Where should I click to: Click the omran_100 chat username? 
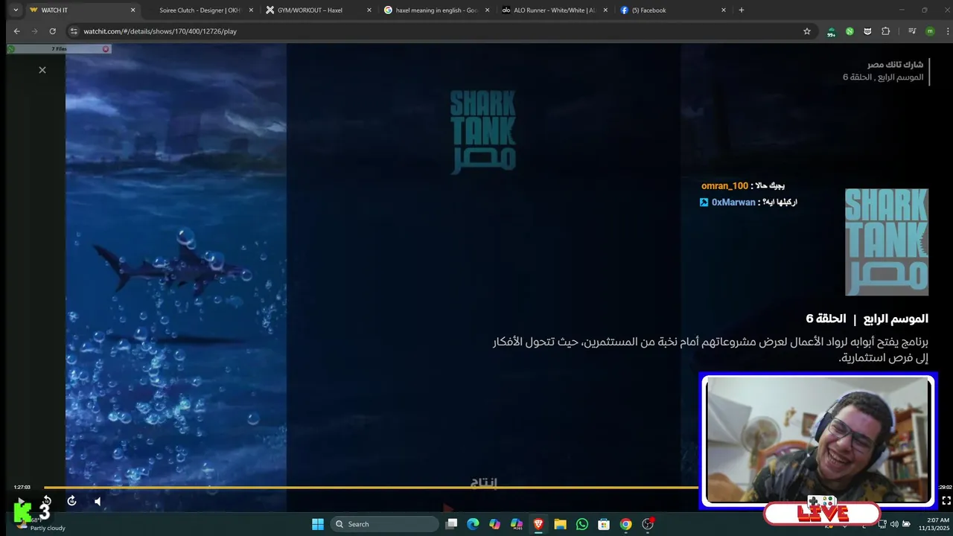pyautogui.click(x=724, y=186)
